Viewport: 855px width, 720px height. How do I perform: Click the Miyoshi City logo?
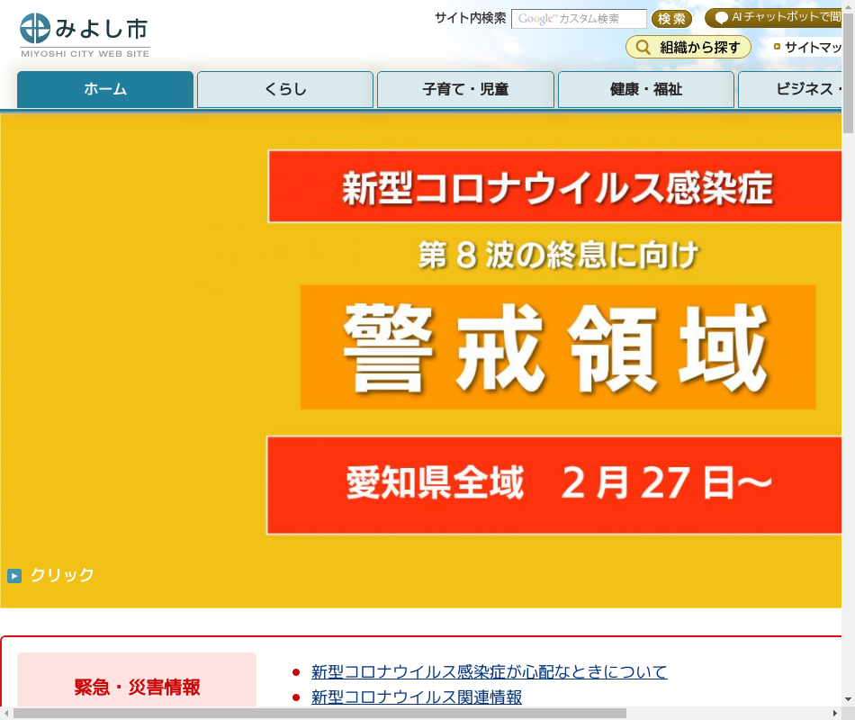point(85,36)
